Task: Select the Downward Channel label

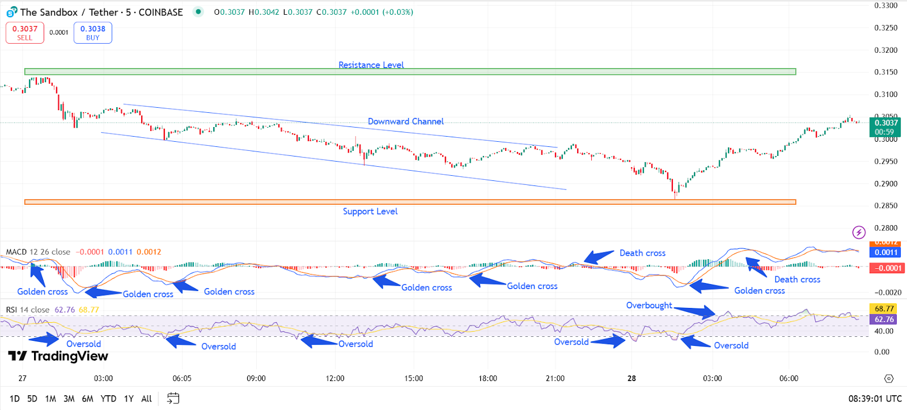Action: [x=406, y=121]
